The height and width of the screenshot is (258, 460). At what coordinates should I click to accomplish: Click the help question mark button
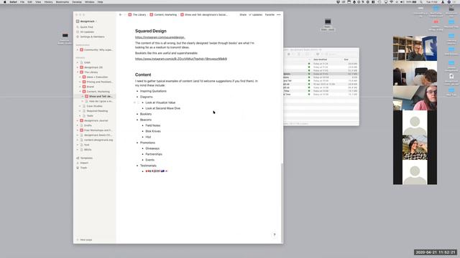275,234
